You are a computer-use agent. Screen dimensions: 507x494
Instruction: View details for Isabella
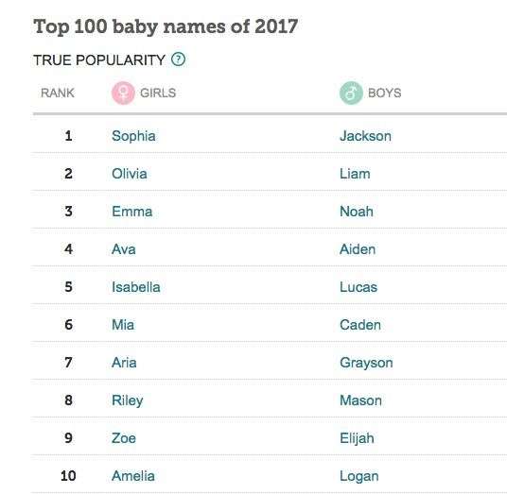tap(136, 287)
